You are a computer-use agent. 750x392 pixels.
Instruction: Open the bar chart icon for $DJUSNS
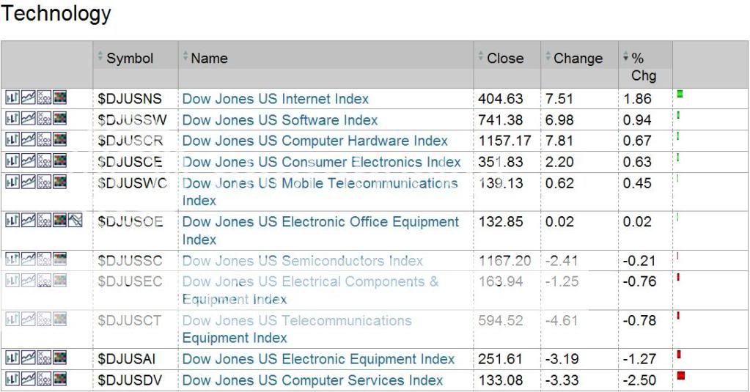pyautogui.click(x=12, y=97)
